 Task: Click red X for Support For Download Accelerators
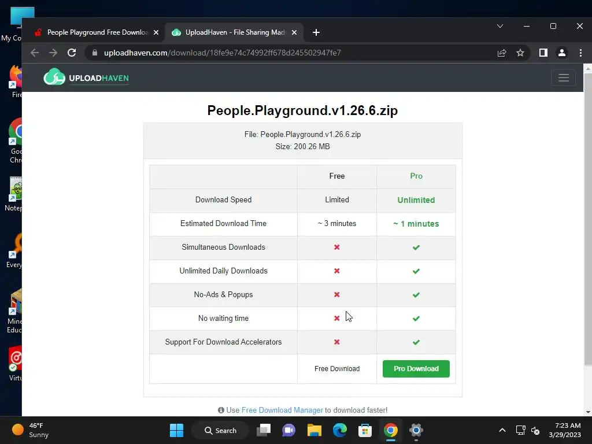point(337,342)
